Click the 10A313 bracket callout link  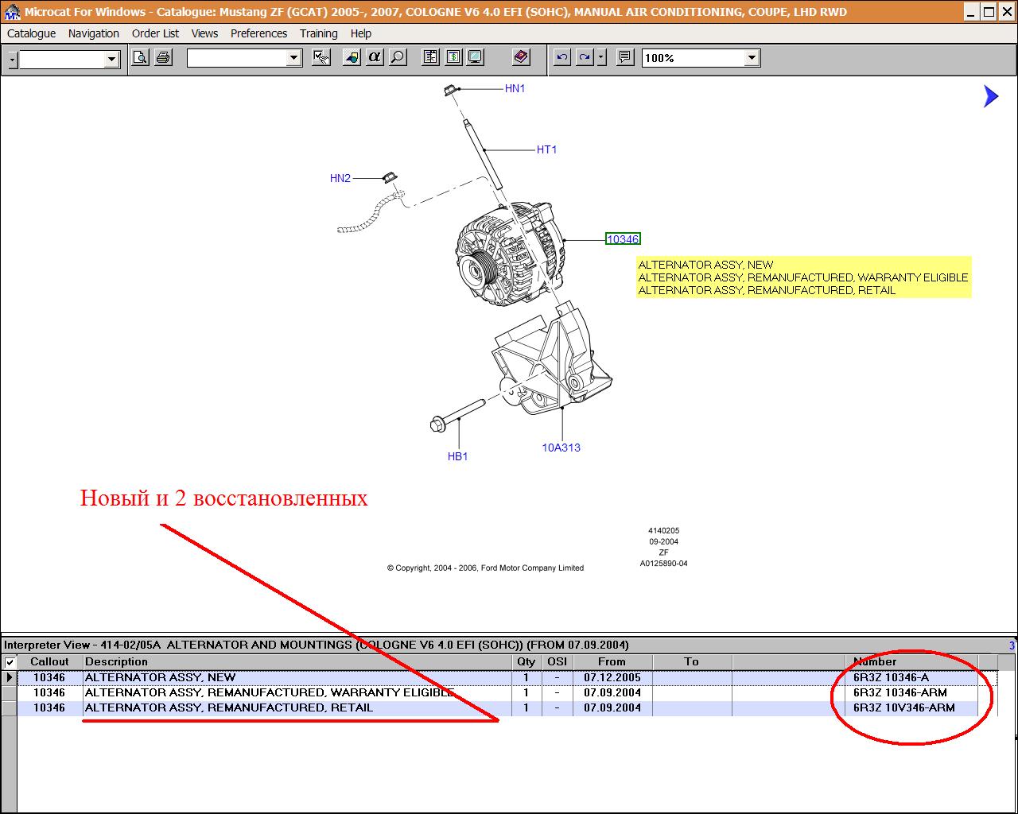click(561, 448)
